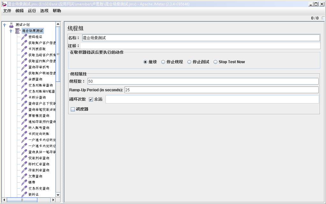The image size is (326, 204).
Task: Click the sampler icon for 缴费
Action: [24, 182]
